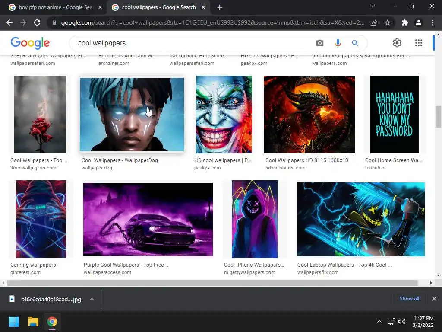442x332 pixels.
Task: Close the 'boy pfp not anime' tab
Action: click(x=100, y=7)
